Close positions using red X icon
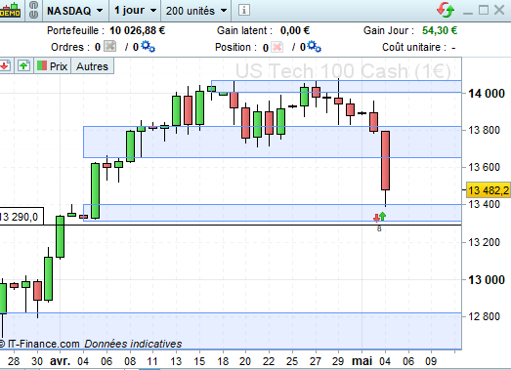This screenshot has width=511, height=370. [x=277, y=47]
